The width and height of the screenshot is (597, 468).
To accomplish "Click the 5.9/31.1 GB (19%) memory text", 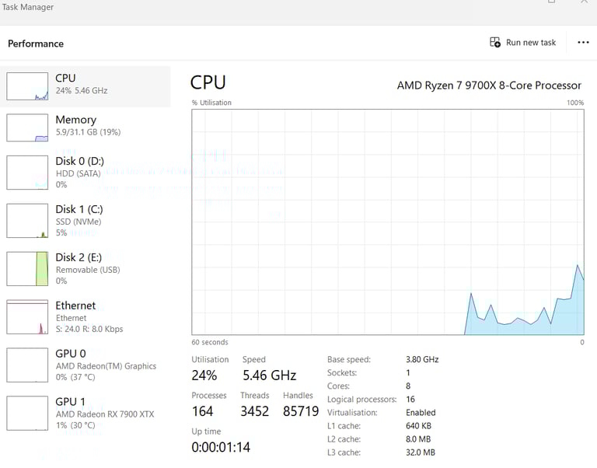I will (88, 132).
